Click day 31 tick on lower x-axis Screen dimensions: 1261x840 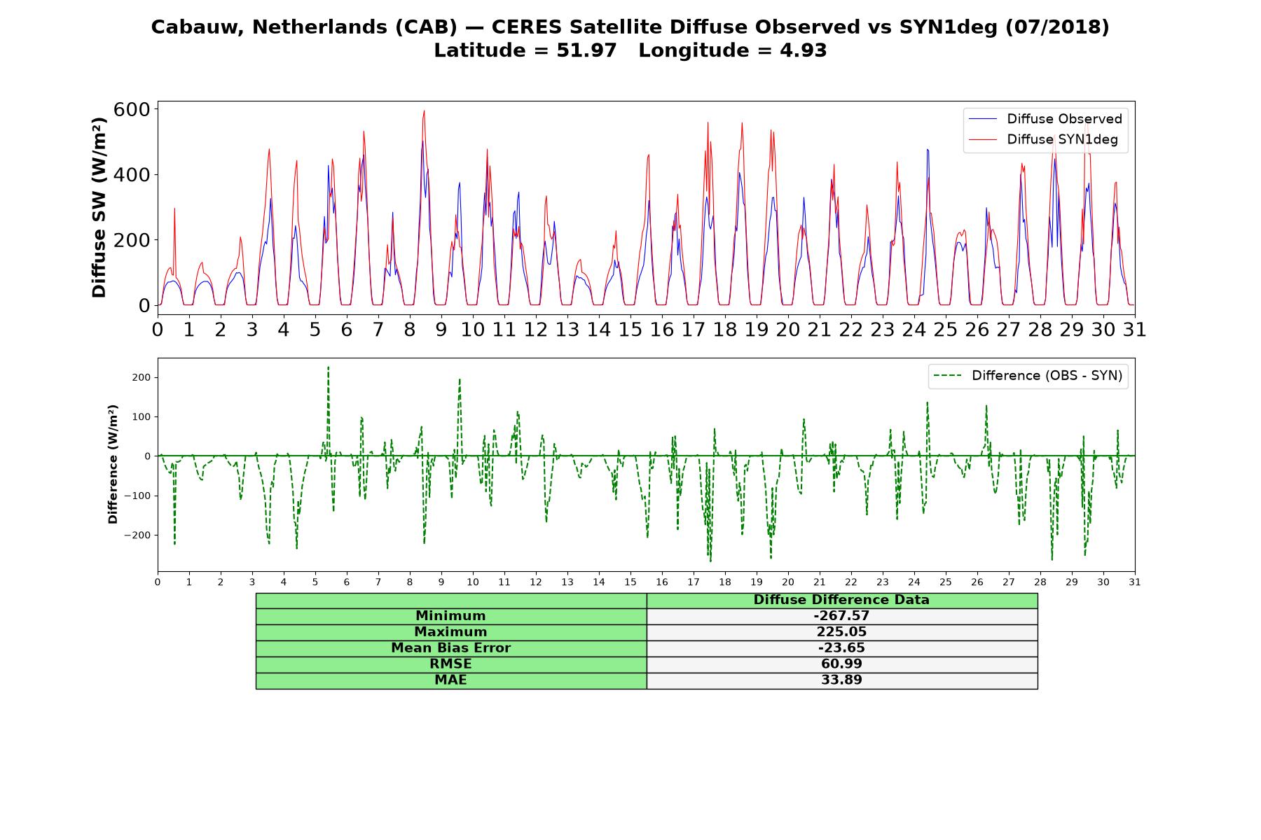click(x=1134, y=582)
